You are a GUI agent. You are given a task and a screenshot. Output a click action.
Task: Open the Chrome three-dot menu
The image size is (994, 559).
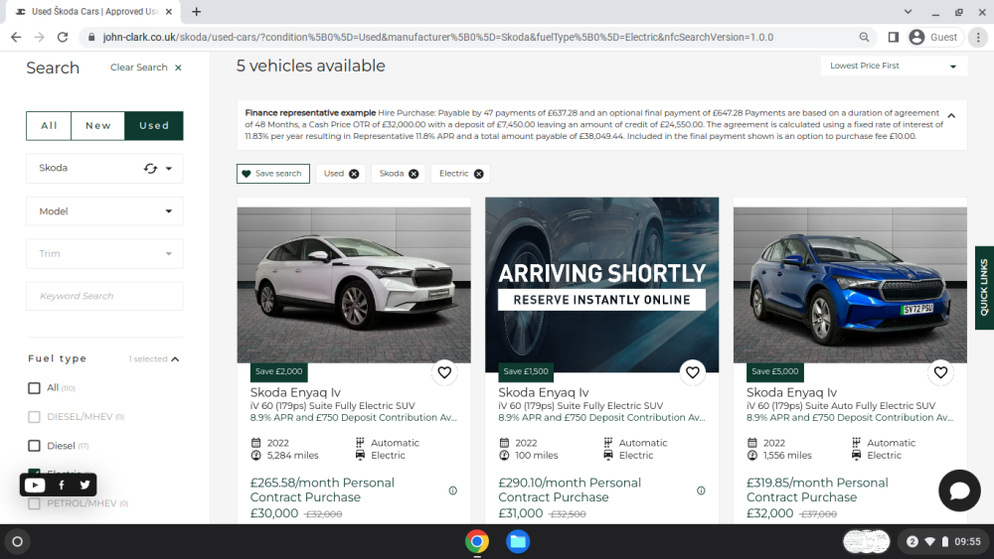point(978,38)
